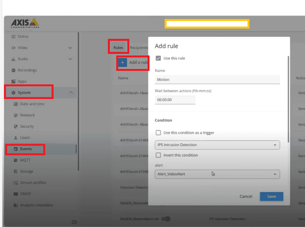The width and height of the screenshot is (305, 227).
Task: Open the Apps page
Action: click(22, 82)
